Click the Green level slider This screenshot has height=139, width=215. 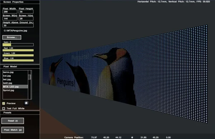[x=18, y=55]
